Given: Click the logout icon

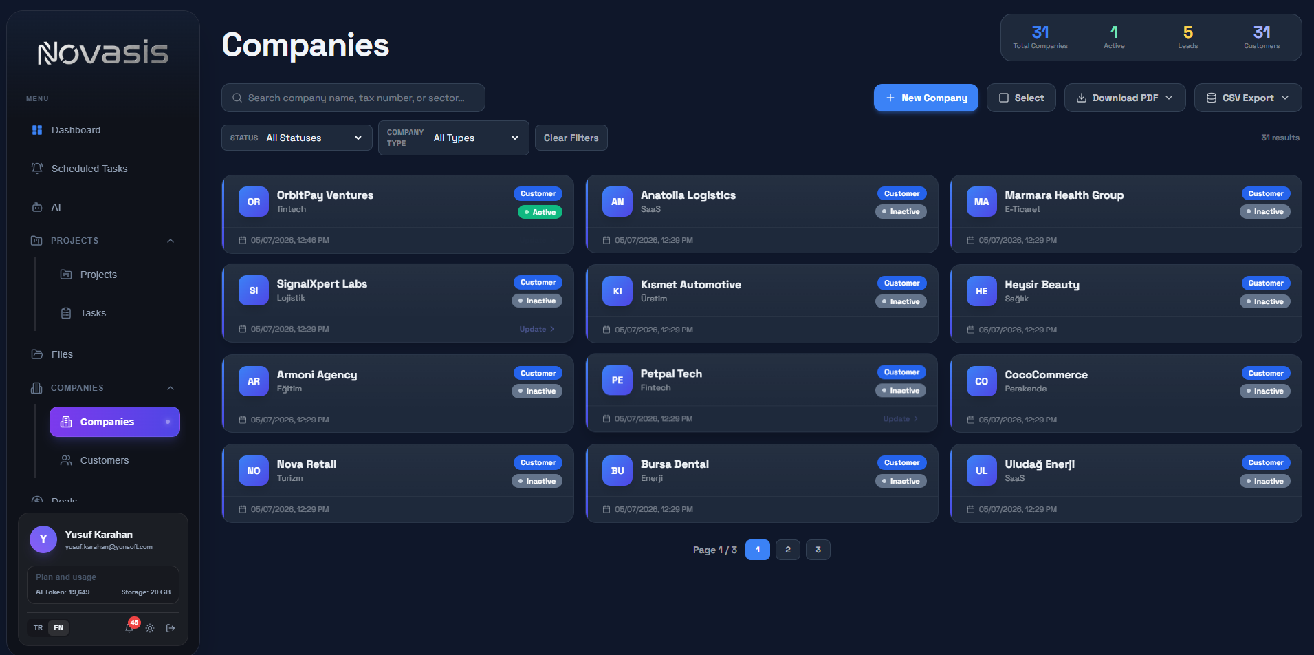Looking at the screenshot, I should coord(171,628).
